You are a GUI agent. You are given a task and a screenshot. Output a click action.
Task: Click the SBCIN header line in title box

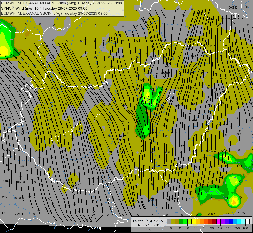[x=54, y=13]
